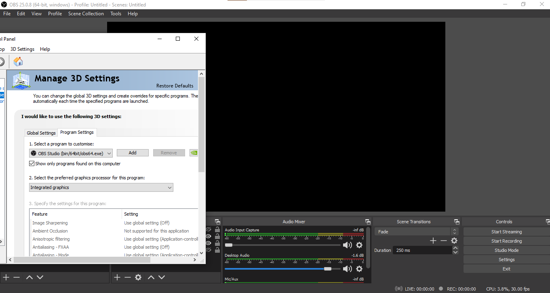Remove scene transition with minus icon
The width and height of the screenshot is (550, 293).
coord(444,241)
